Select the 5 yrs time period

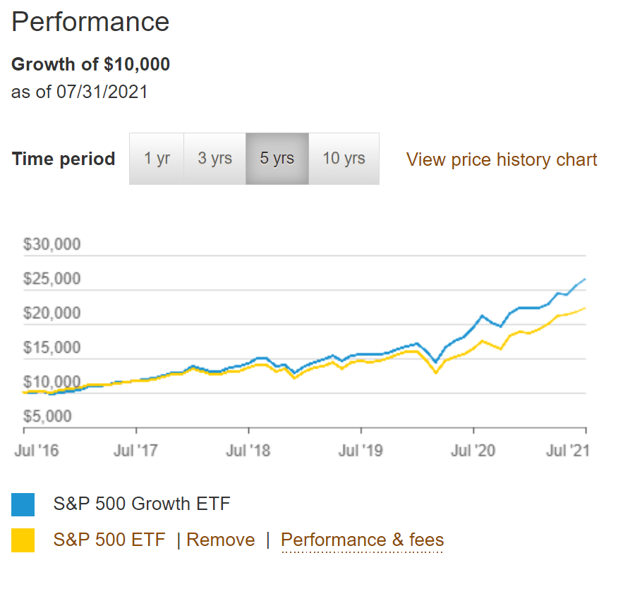pos(277,159)
